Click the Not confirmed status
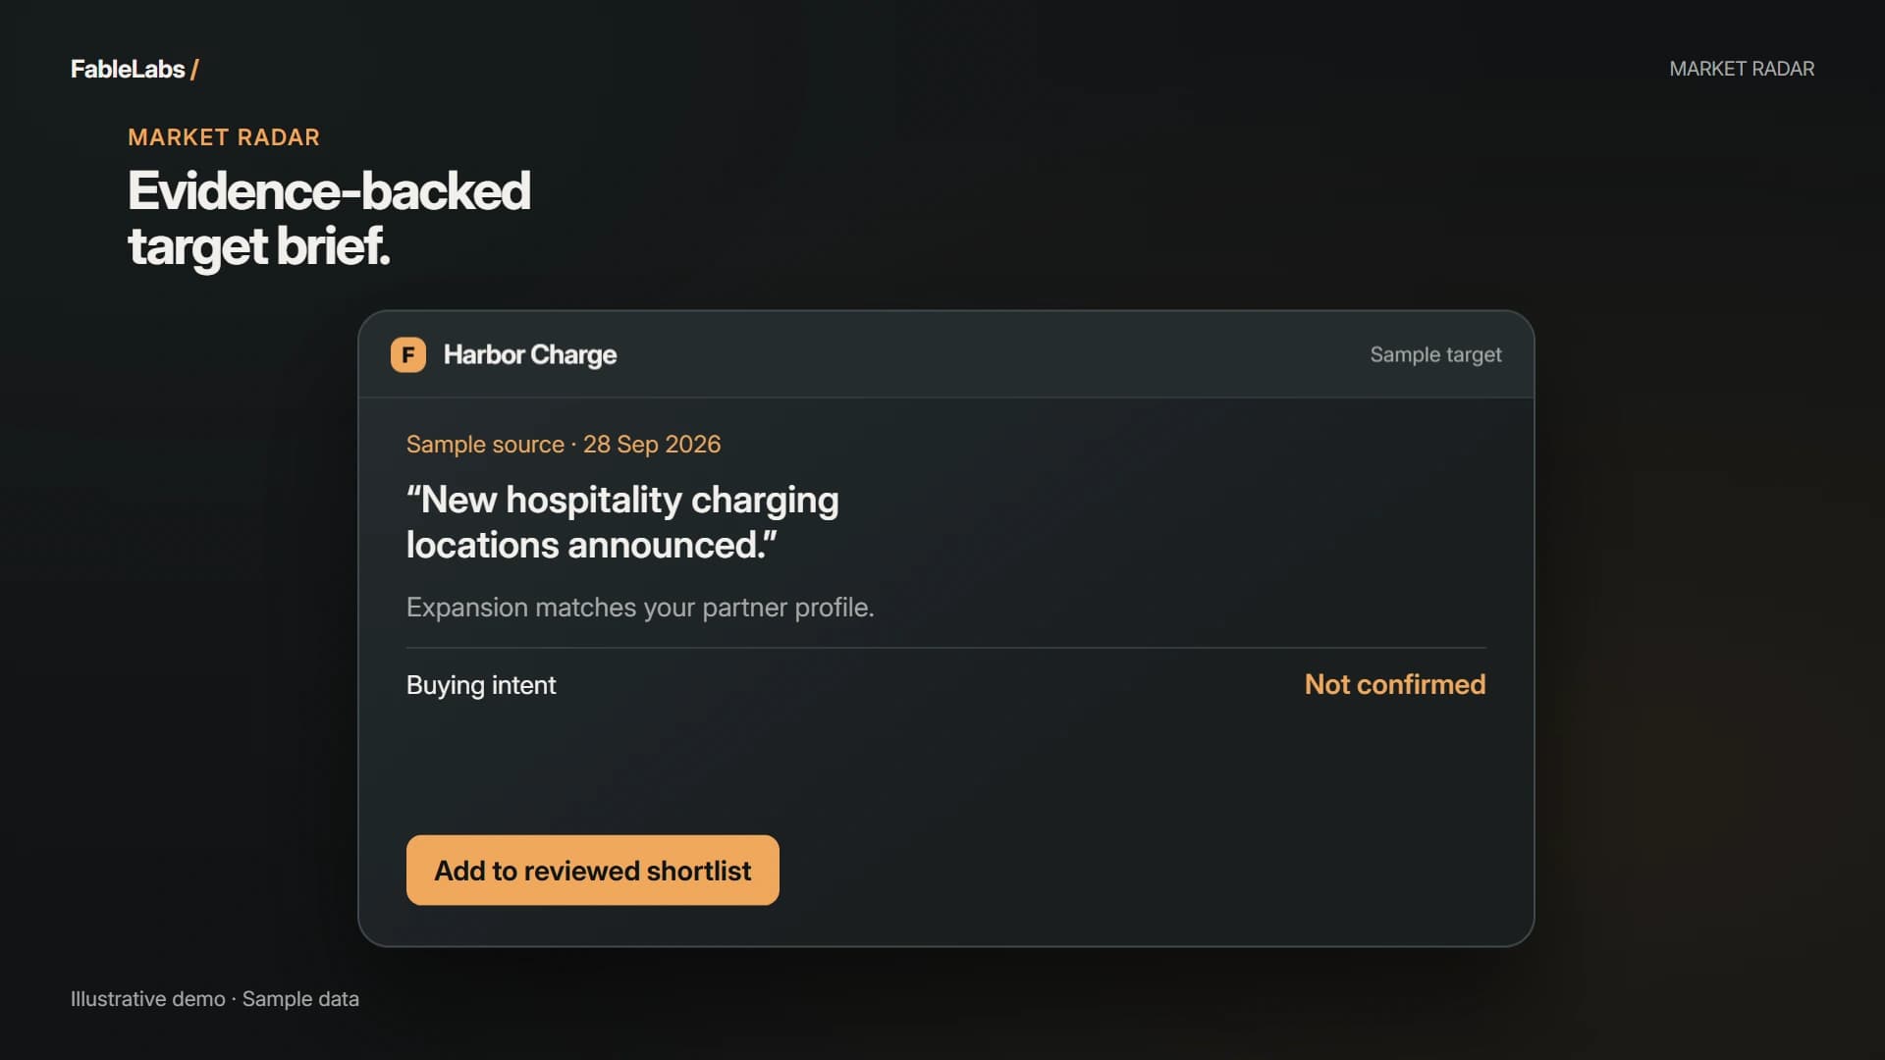Viewport: 1885px width, 1060px height. (1395, 684)
